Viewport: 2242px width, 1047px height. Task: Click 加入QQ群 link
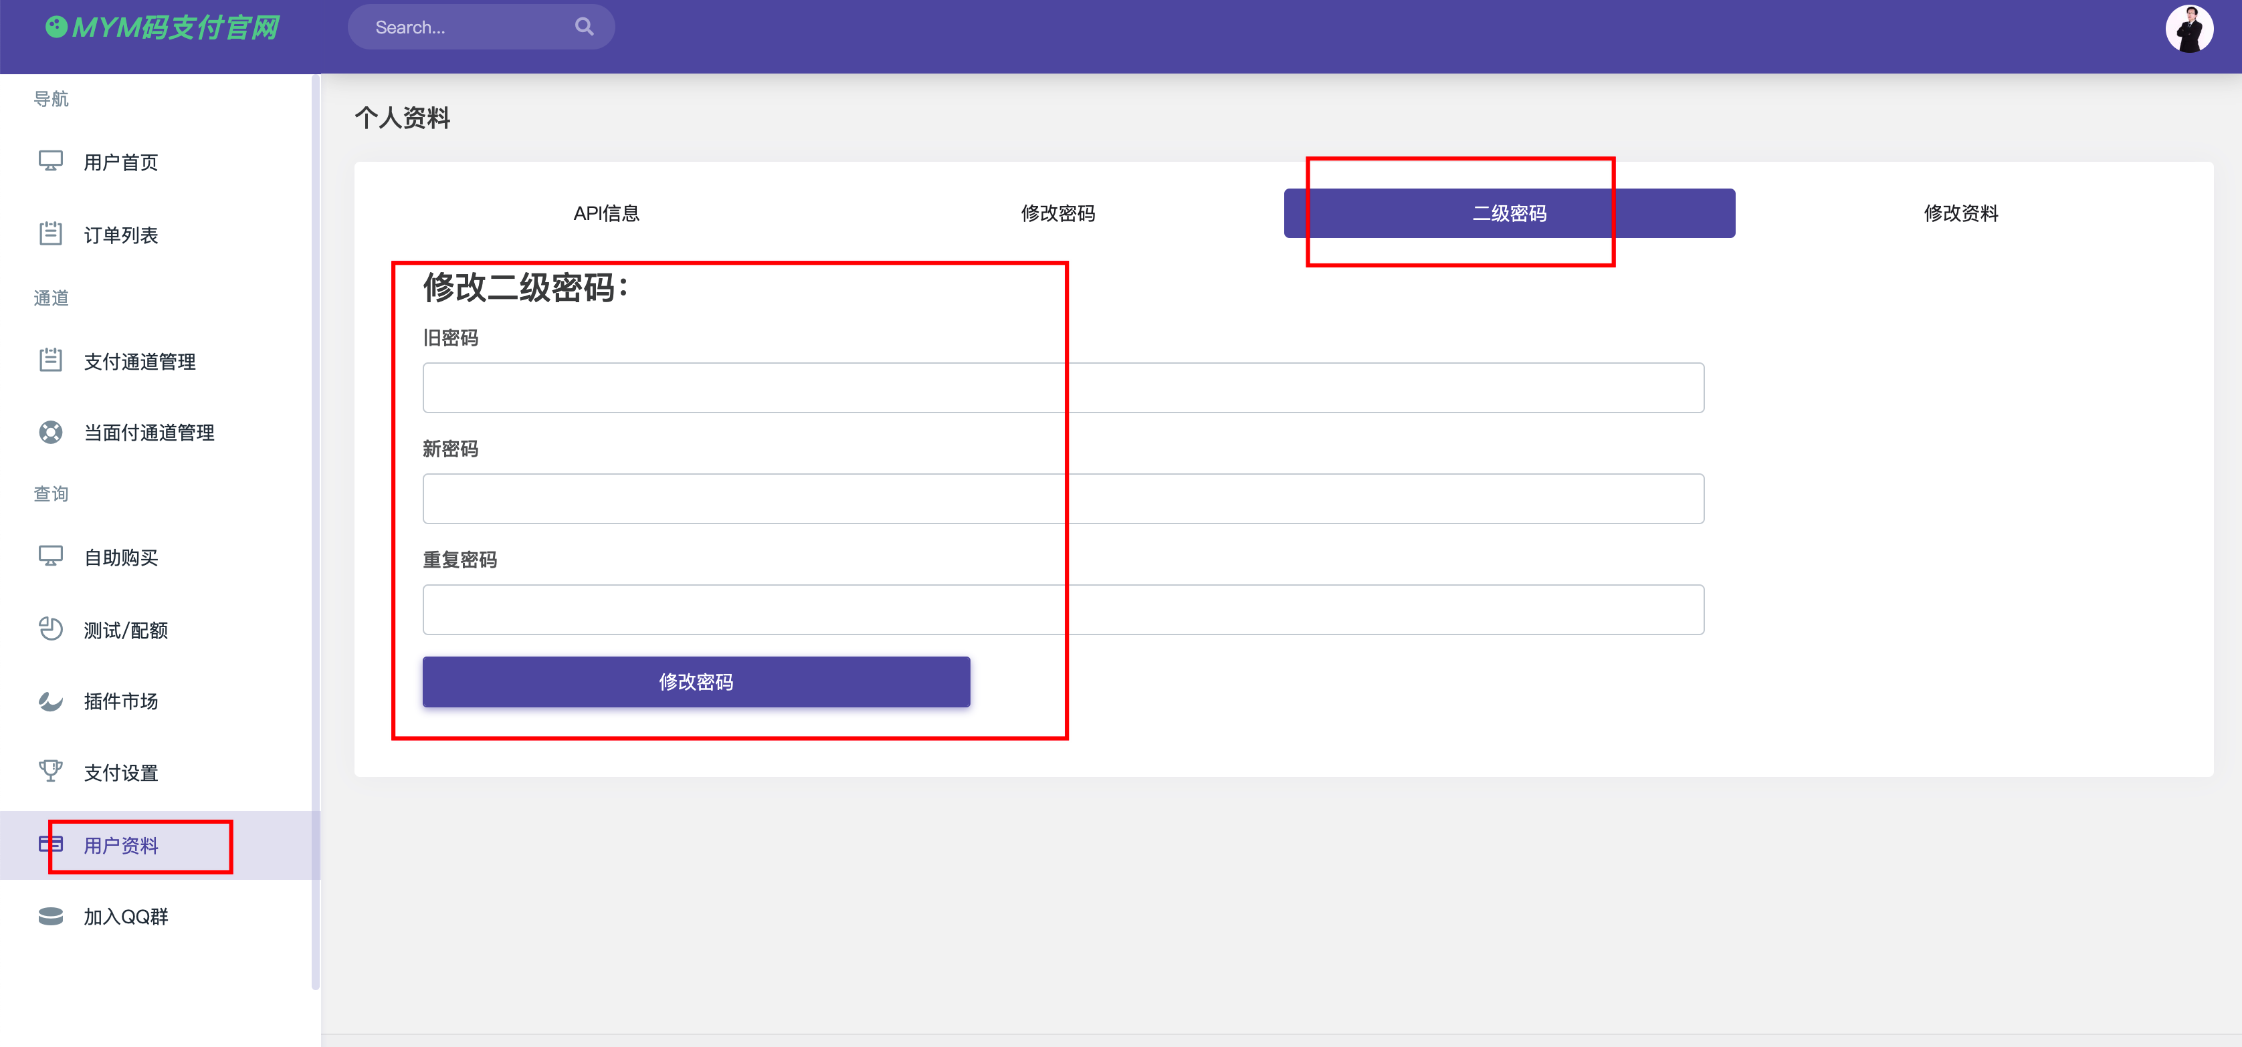pyautogui.click(x=125, y=917)
